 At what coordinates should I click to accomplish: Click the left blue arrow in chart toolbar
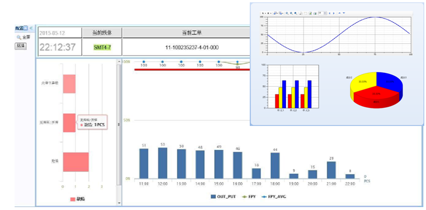pos(330,13)
